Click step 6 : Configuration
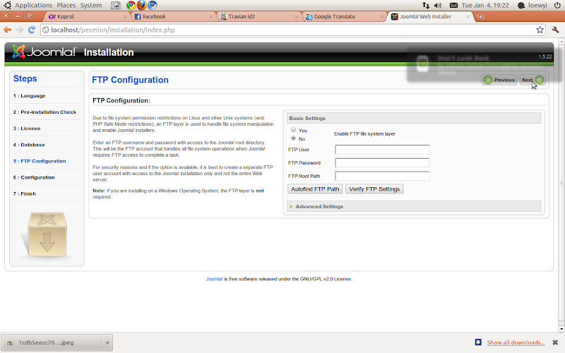Screen dimensions: 565x353 [34, 177]
